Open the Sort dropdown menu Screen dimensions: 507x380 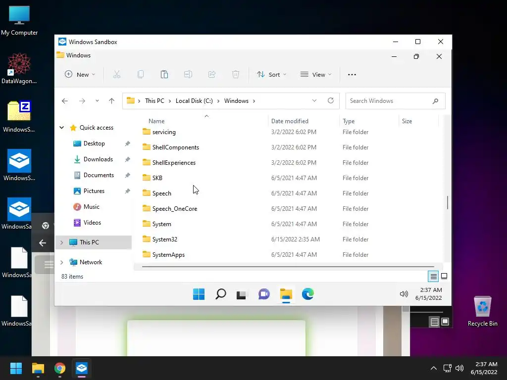click(x=272, y=75)
